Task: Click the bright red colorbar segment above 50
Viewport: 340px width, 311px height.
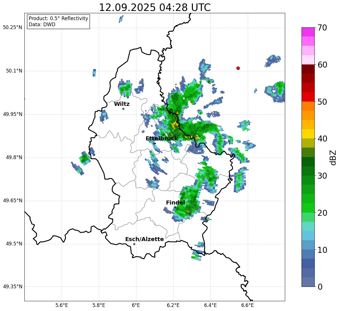Action: [x=308, y=97]
